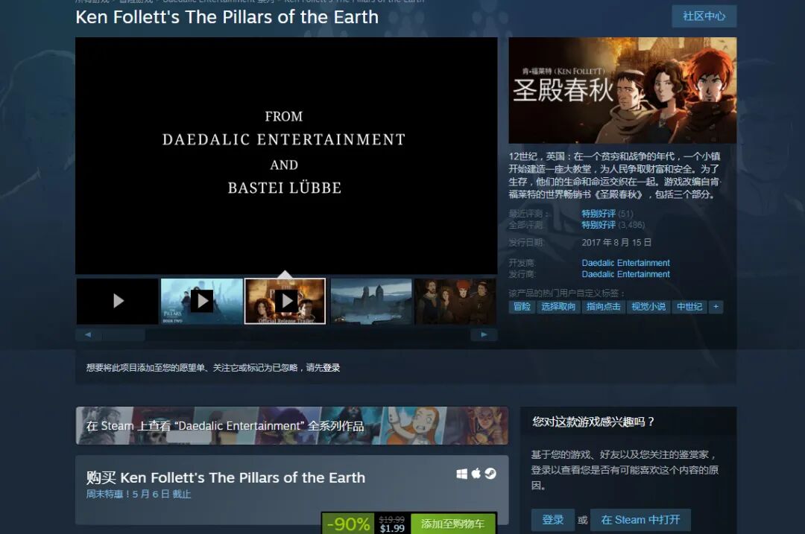Click the media strip scrollbar handle
This screenshot has width=805, height=534.
click(123, 335)
